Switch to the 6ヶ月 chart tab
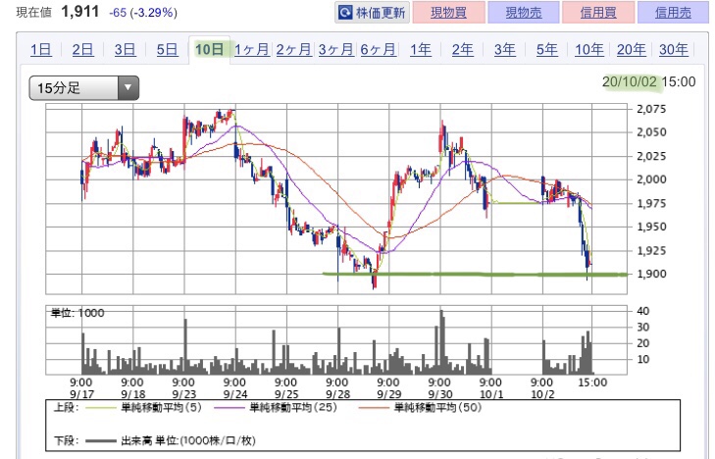The height and width of the screenshot is (459, 715). (x=378, y=49)
